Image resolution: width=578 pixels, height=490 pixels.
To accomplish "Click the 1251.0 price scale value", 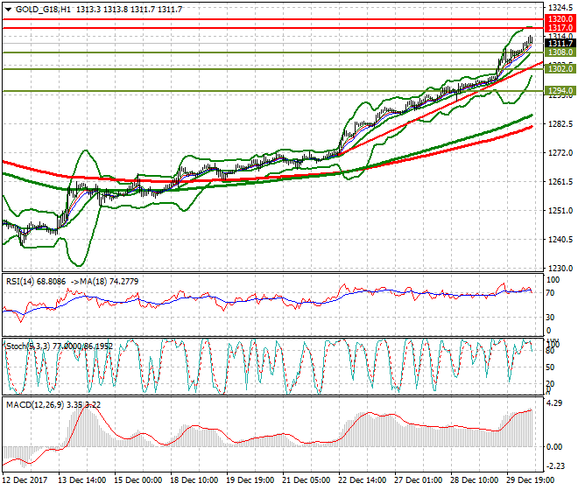I will pyautogui.click(x=560, y=211).
